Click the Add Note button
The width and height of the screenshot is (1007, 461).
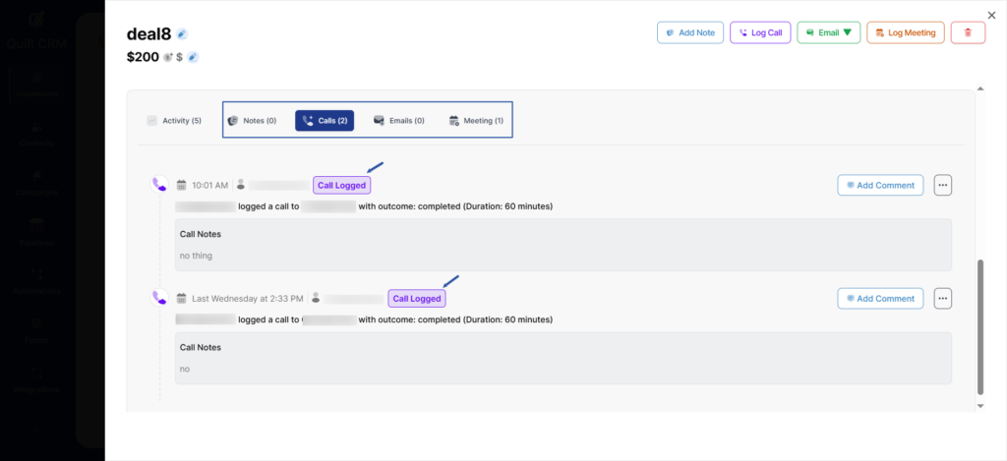point(689,32)
